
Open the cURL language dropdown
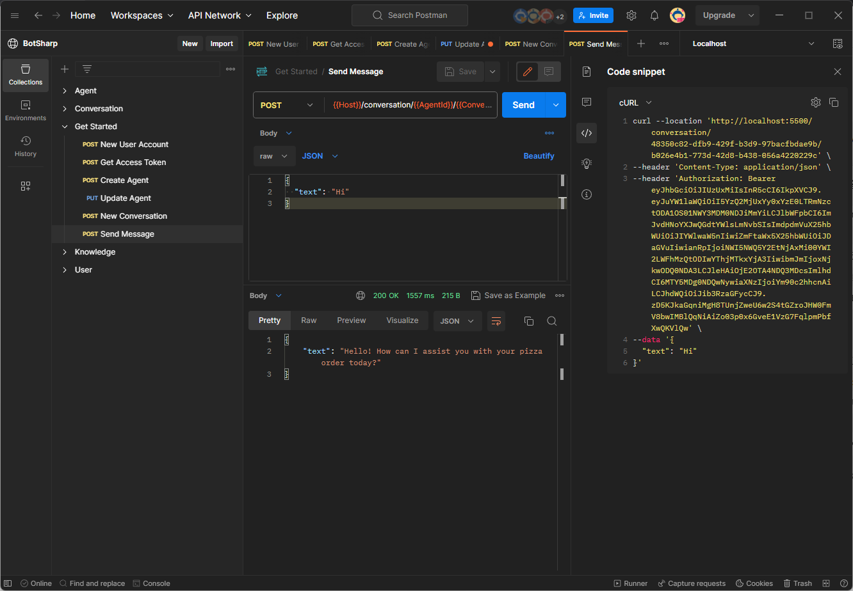635,102
